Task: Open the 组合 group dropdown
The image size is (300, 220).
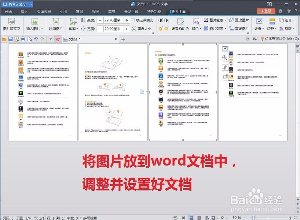Action: tap(287, 20)
